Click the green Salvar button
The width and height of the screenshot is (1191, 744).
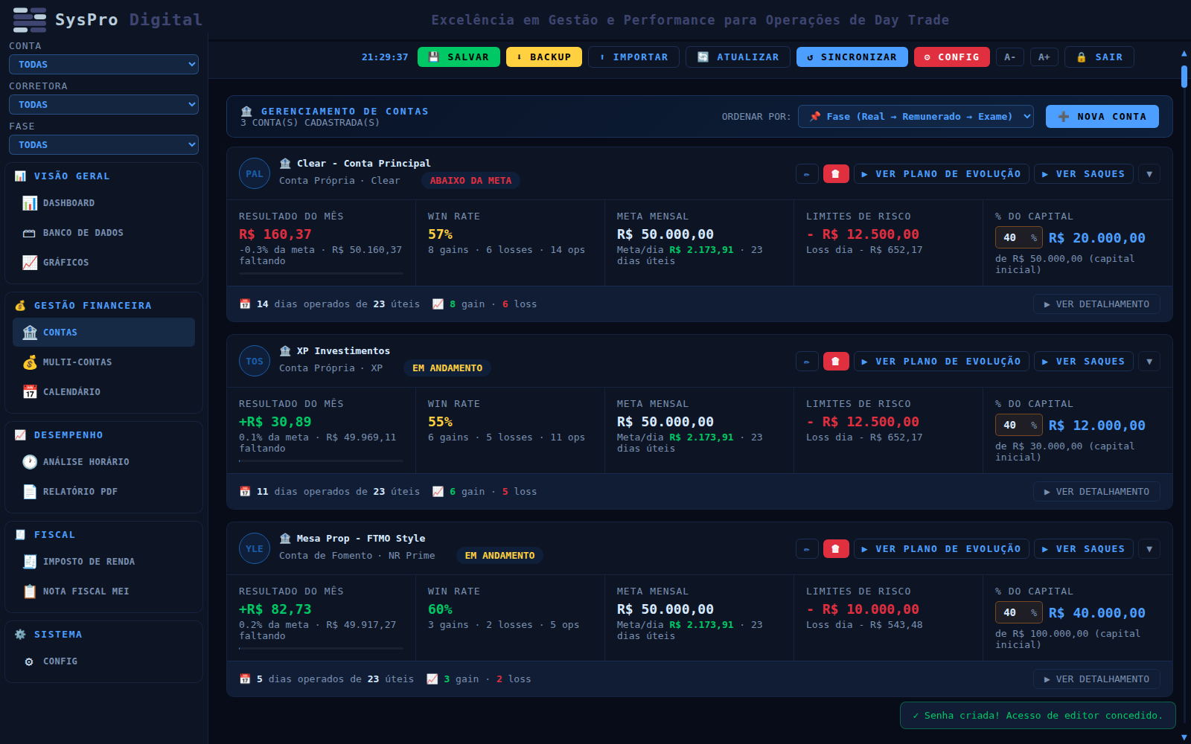coord(459,57)
